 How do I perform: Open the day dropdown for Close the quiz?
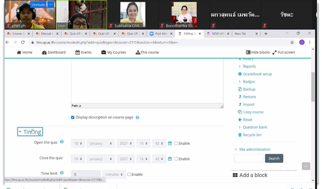point(78,159)
